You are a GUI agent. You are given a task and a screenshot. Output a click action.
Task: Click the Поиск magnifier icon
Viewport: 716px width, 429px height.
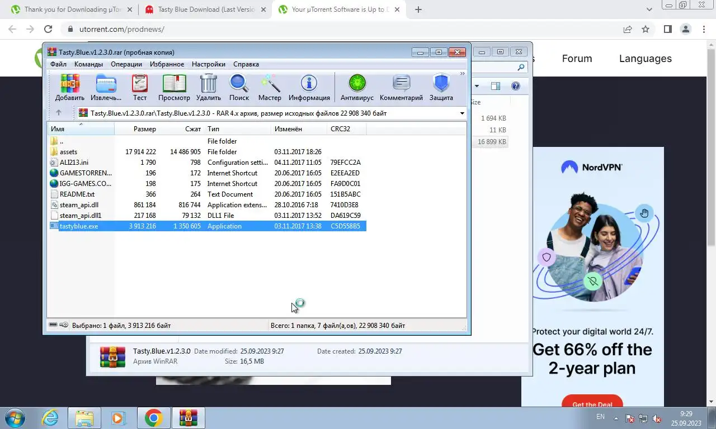click(x=239, y=88)
